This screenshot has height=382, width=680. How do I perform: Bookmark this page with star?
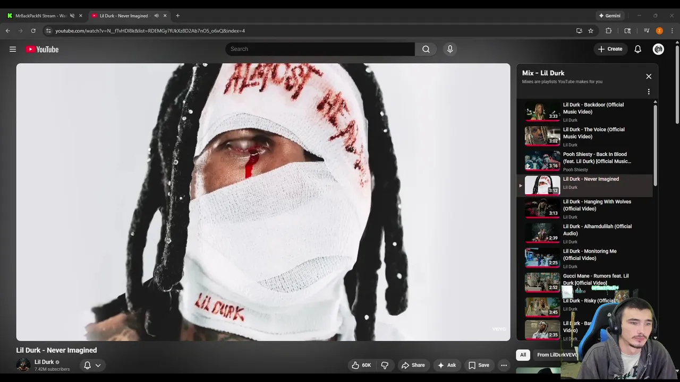point(591,31)
